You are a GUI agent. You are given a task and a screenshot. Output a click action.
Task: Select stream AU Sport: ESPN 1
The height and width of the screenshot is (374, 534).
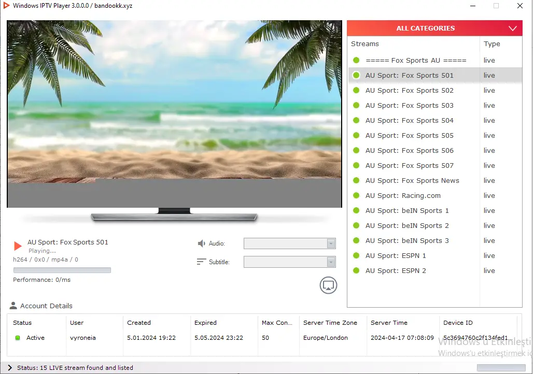click(435, 255)
